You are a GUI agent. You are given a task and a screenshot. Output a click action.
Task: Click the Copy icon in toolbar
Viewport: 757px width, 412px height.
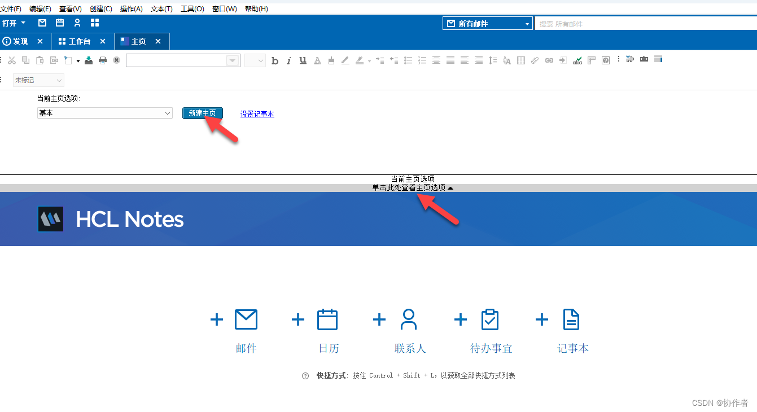click(26, 60)
